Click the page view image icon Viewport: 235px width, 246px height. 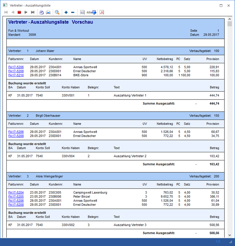(x=82, y=12)
